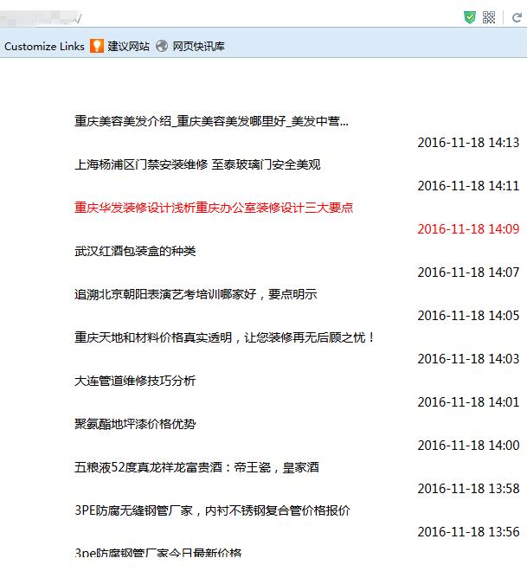Open 上海杨浦区门禁安装维修 article link

197,164
